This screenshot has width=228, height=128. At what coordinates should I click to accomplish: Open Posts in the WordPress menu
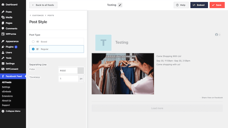coord(9,12)
